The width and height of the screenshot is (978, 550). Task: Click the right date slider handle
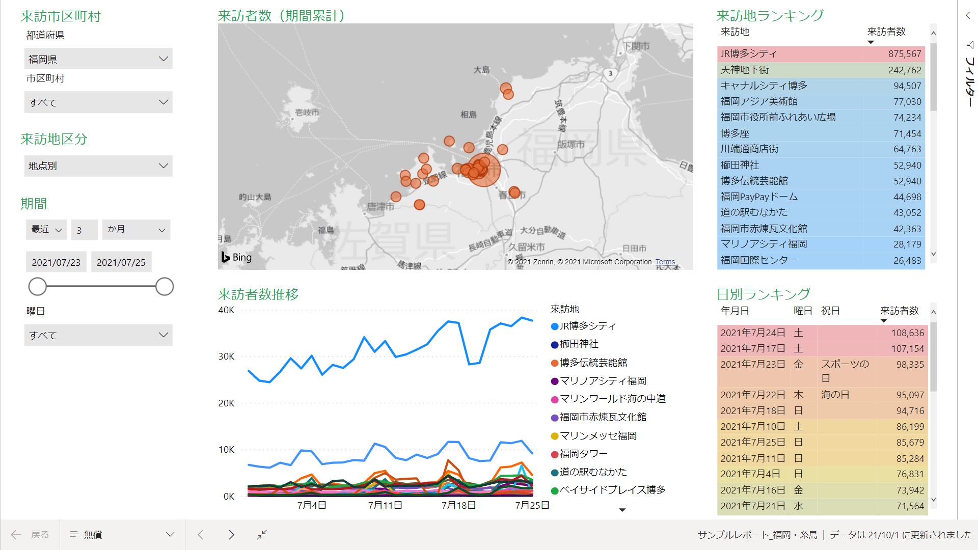(x=165, y=287)
